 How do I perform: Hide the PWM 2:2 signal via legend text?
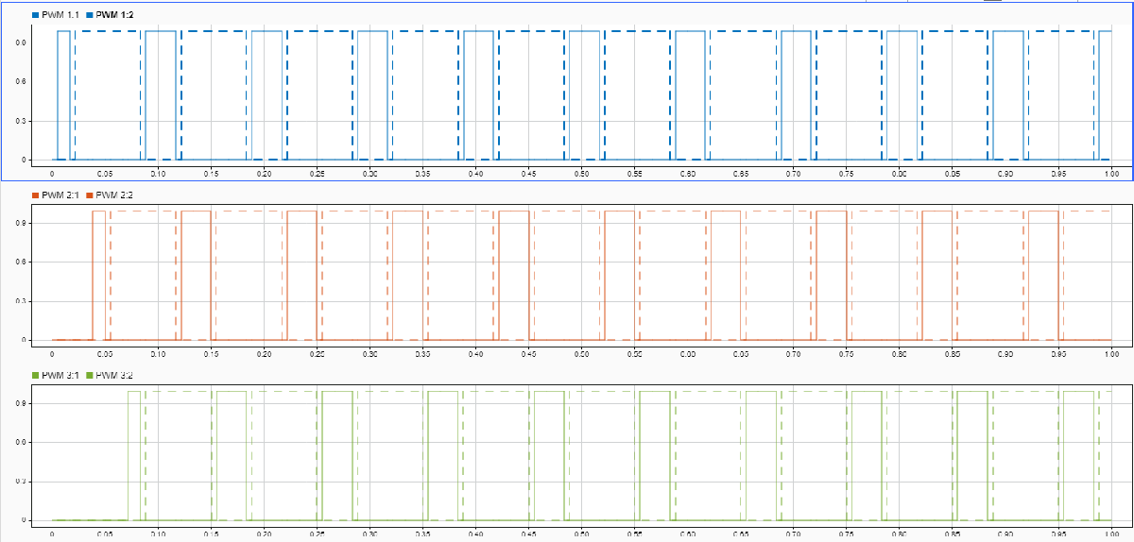pyautogui.click(x=115, y=195)
